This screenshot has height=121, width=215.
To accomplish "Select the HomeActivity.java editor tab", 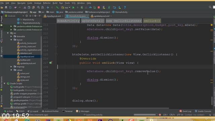I will click(77, 16).
